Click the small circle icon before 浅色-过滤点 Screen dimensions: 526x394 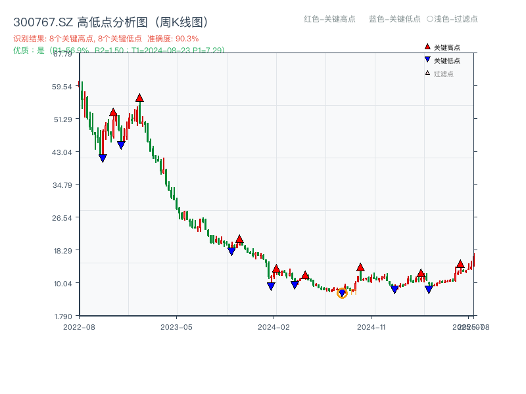[x=430, y=19]
